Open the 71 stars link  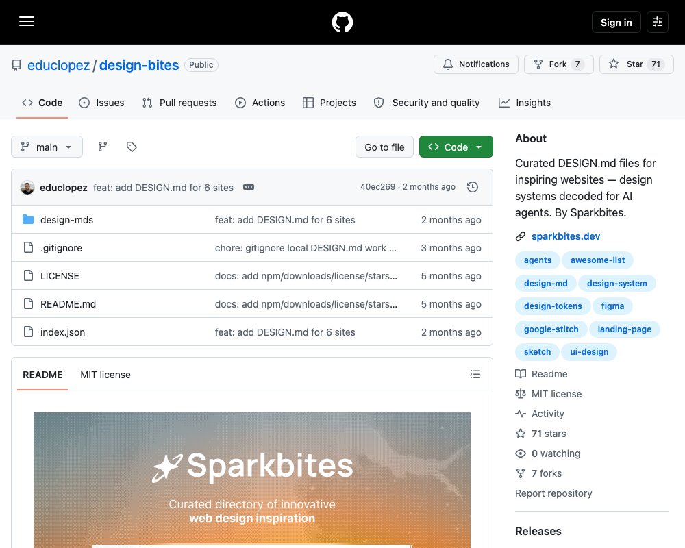click(x=540, y=434)
